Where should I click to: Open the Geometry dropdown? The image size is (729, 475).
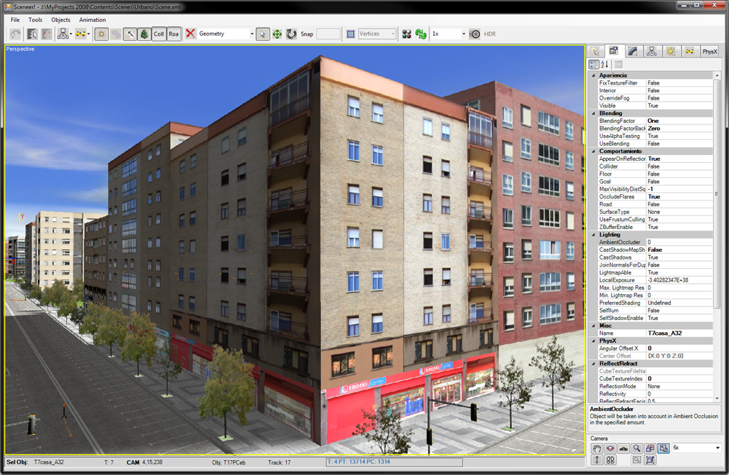click(251, 34)
